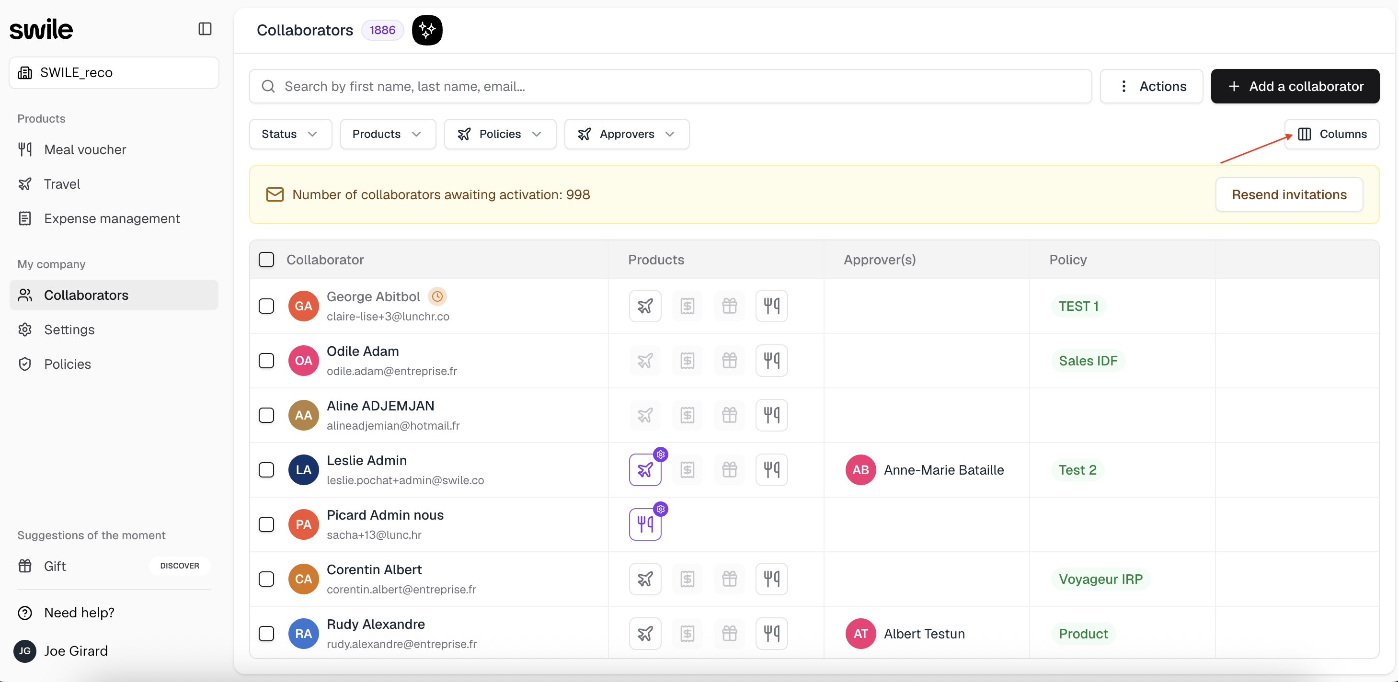The height and width of the screenshot is (682, 1398).
Task: Click George Abitbol's expense receipt icon
Action: (x=687, y=306)
